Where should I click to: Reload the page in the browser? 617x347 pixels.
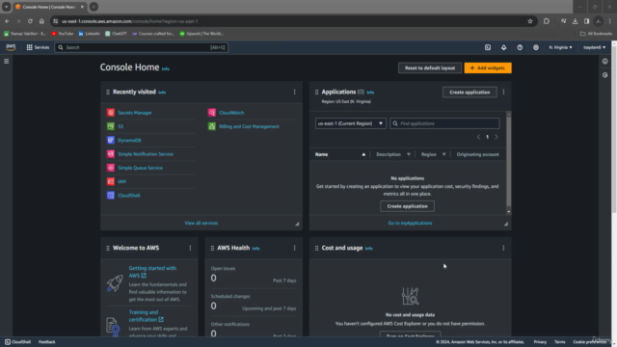point(30,21)
